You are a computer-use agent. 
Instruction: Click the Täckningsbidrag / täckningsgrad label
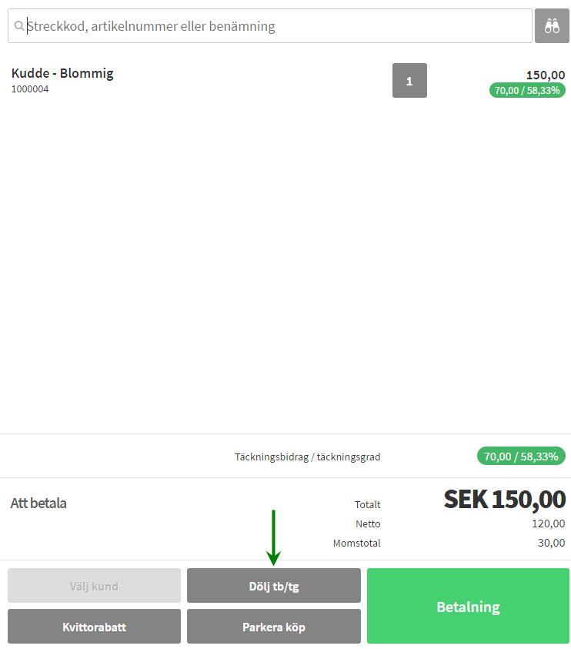click(307, 457)
